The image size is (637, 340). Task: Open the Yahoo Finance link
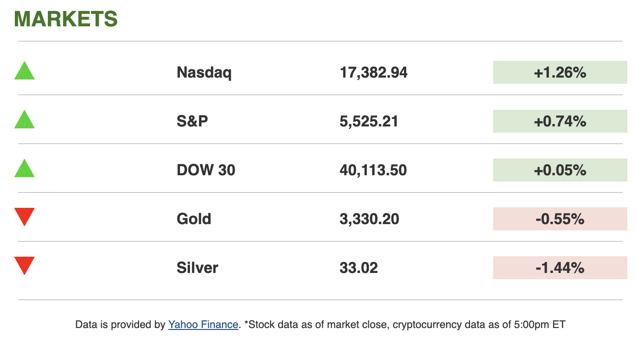coord(203,325)
